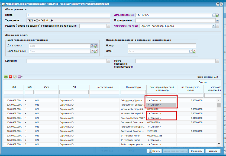Open Подразделение selection dialog
The width and height of the screenshot is (226, 156).
pos(218,21)
